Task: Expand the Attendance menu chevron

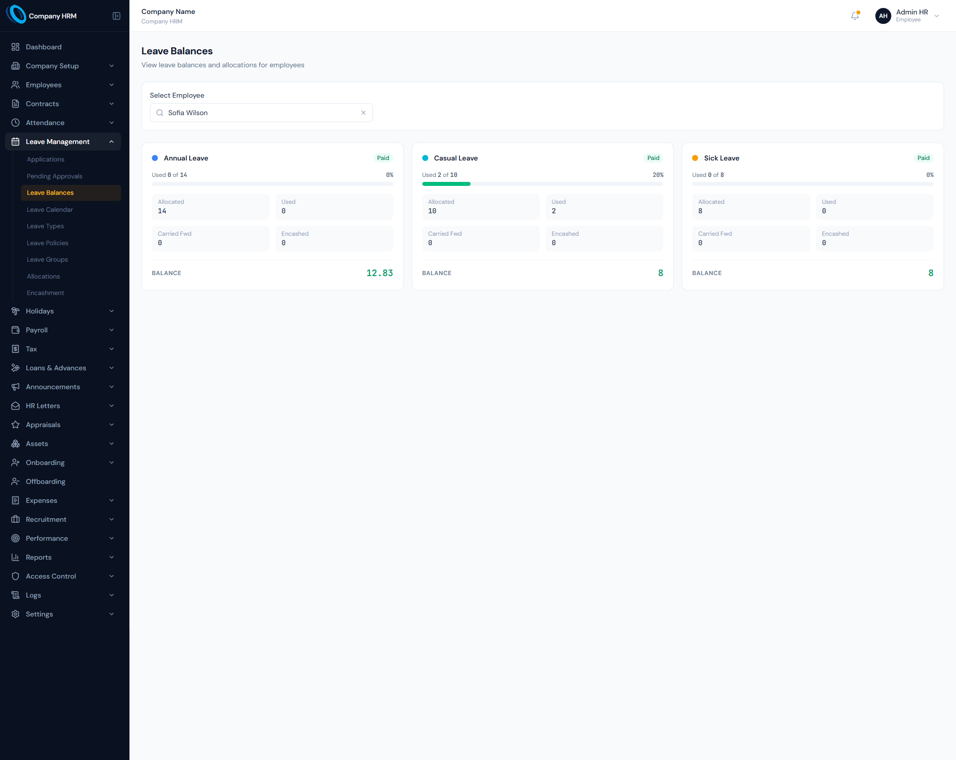Action: click(x=112, y=123)
